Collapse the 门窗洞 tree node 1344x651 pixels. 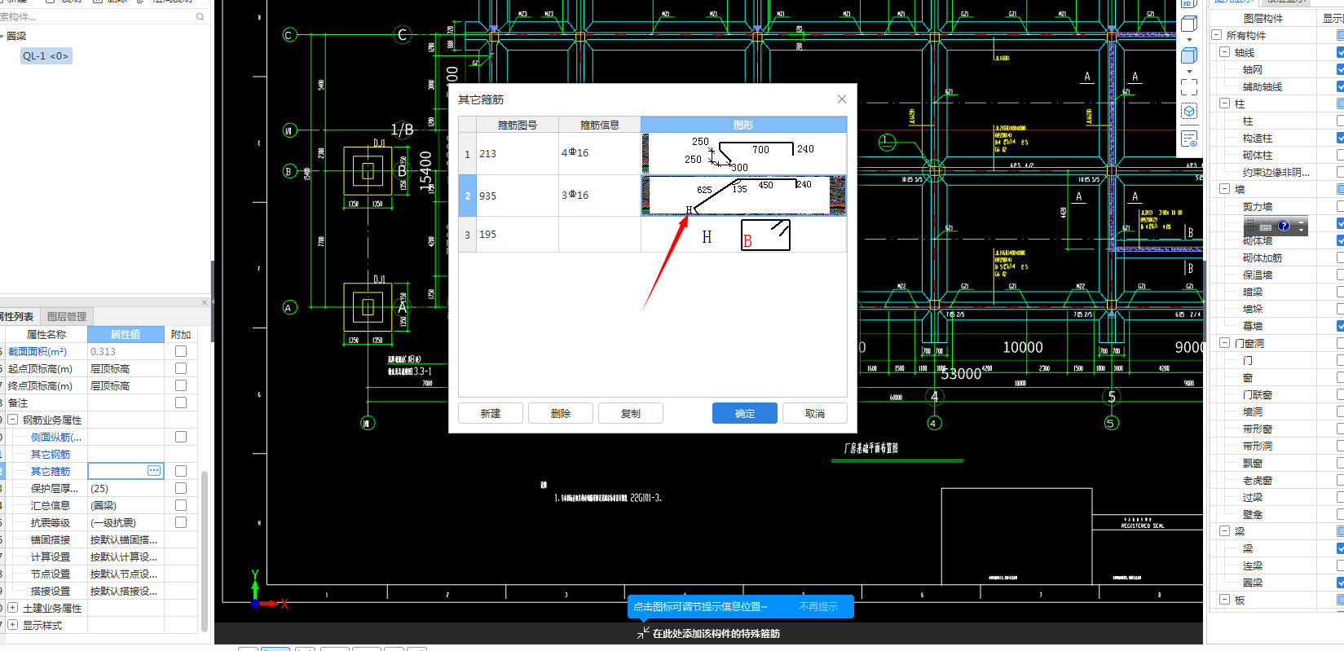pyautogui.click(x=1224, y=343)
